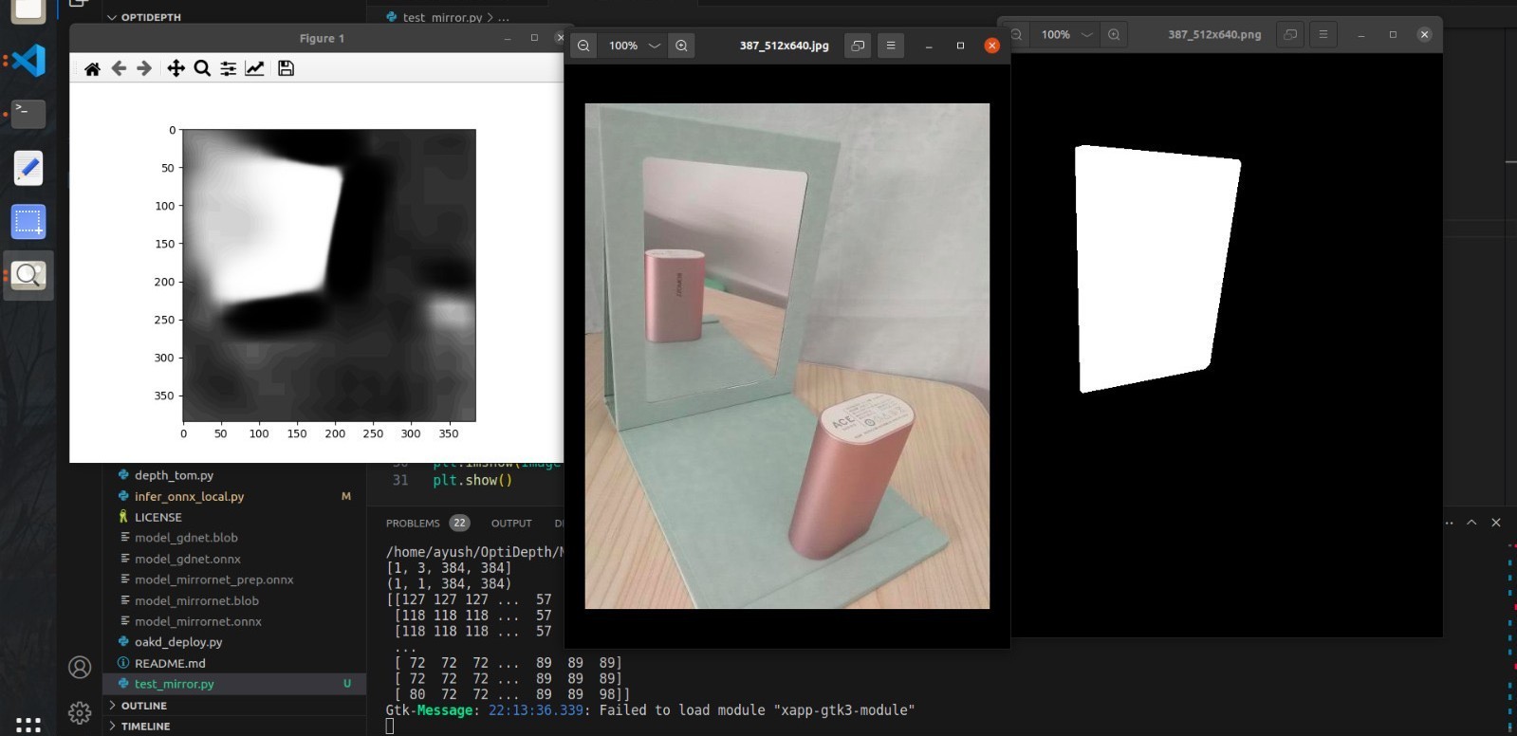Open oakd_deploy.py in the explorer

pos(178,642)
